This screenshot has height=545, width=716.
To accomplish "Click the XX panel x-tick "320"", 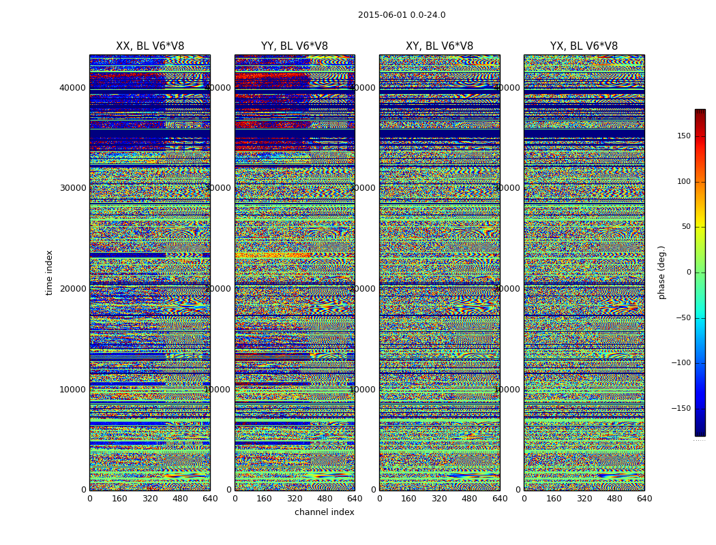I will pyautogui.click(x=150, y=499).
